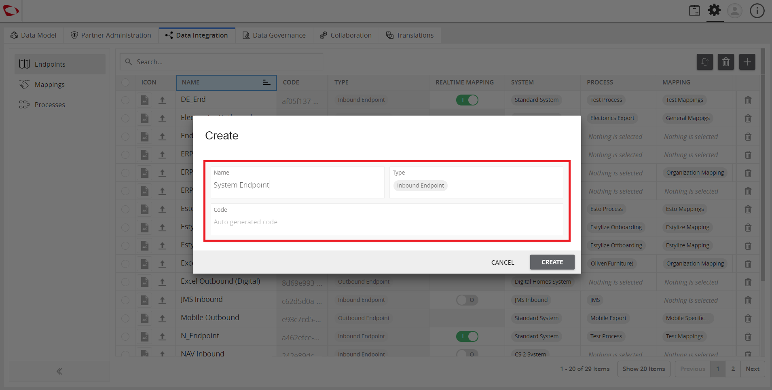Click the add new endpoint plus button

[x=747, y=62]
